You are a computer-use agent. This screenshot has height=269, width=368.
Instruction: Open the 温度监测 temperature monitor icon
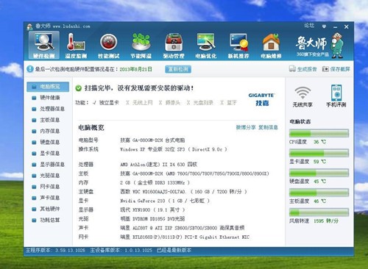coord(76,46)
